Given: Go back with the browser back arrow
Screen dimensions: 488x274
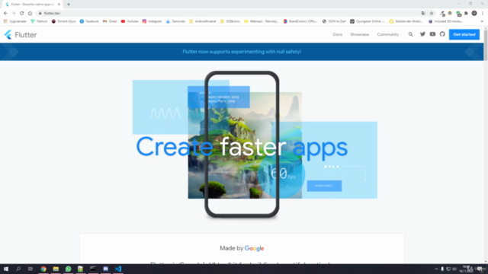Looking at the screenshot, I should click(x=5, y=13).
